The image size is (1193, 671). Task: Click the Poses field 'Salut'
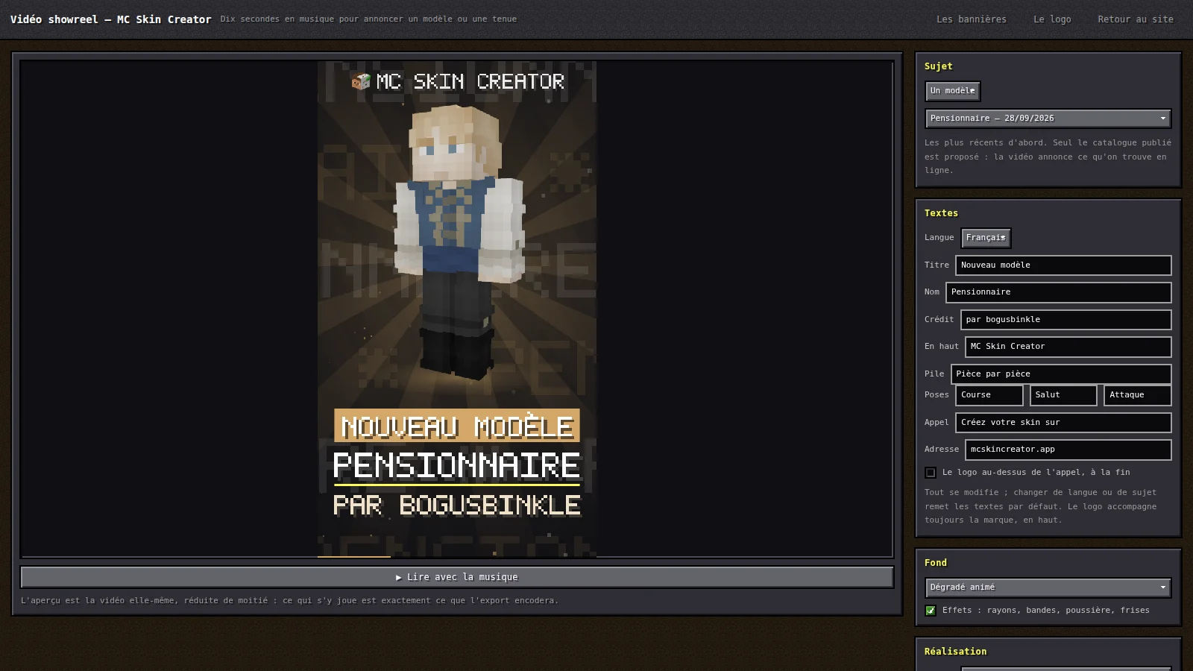click(1063, 395)
